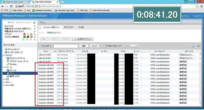Viewport: 204px width, 110px height.
Task: Open vRealize Operations bookmark
Action: 42,10
